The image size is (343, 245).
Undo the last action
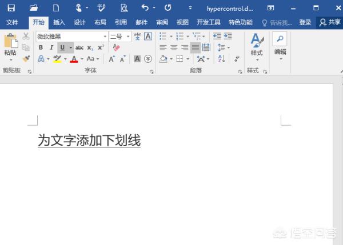tap(145, 8)
